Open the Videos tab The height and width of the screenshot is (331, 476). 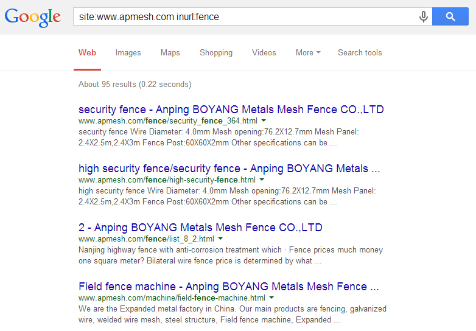tap(264, 53)
